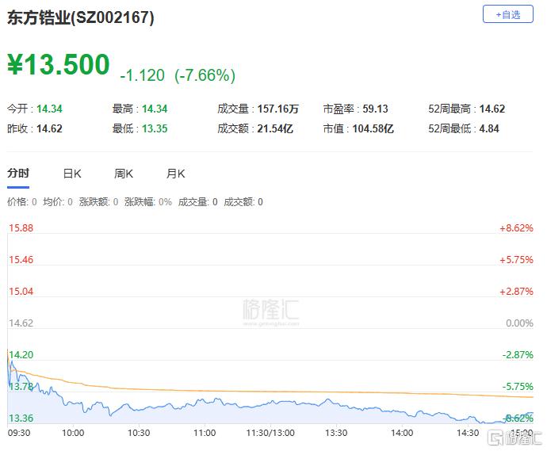Image resolution: width=547 pixels, height=451 pixels.
Task: Click the 价格 readout in chart header
Action: coord(22,202)
